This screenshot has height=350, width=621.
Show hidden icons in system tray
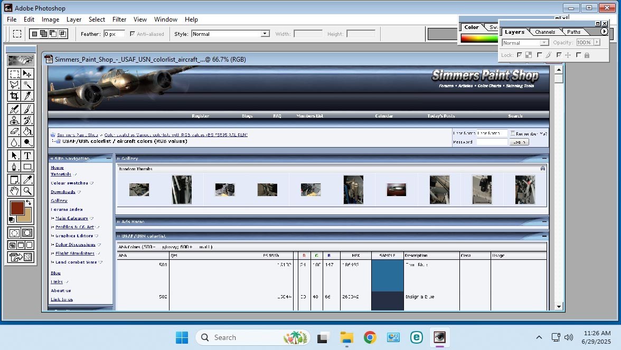[x=539, y=337]
